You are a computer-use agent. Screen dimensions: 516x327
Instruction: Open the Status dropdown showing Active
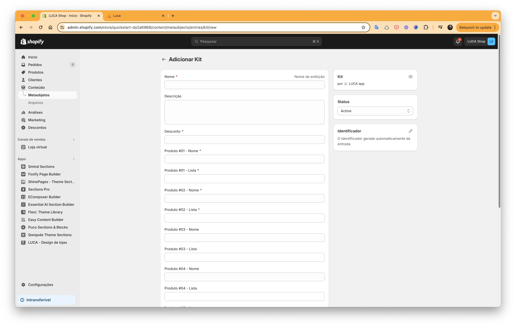click(x=375, y=111)
